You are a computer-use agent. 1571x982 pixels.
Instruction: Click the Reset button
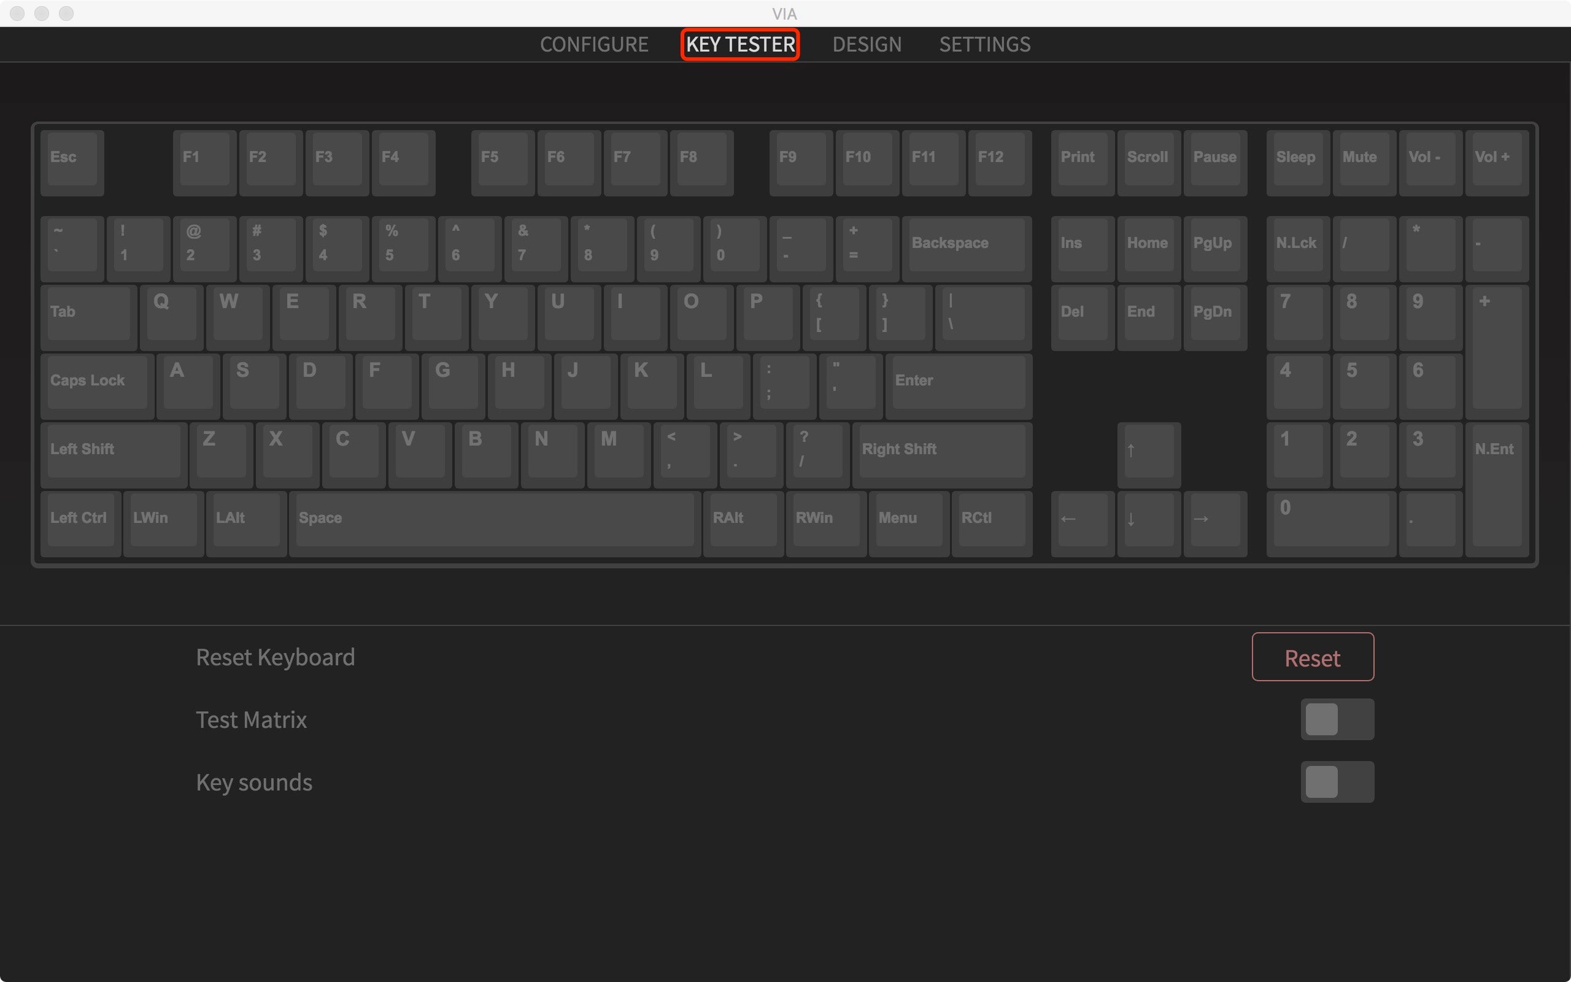1313,657
